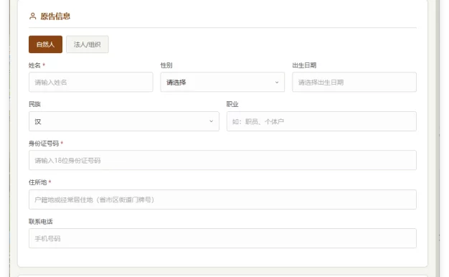Image resolution: width=449 pixels, height=277 pixels.
Task: Click the person icon beside 原告信息
Action: tap(33, 16)
